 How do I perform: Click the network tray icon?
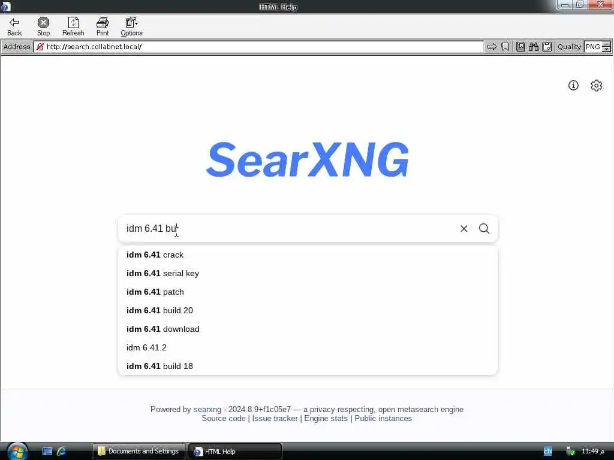tap(571, 452)
